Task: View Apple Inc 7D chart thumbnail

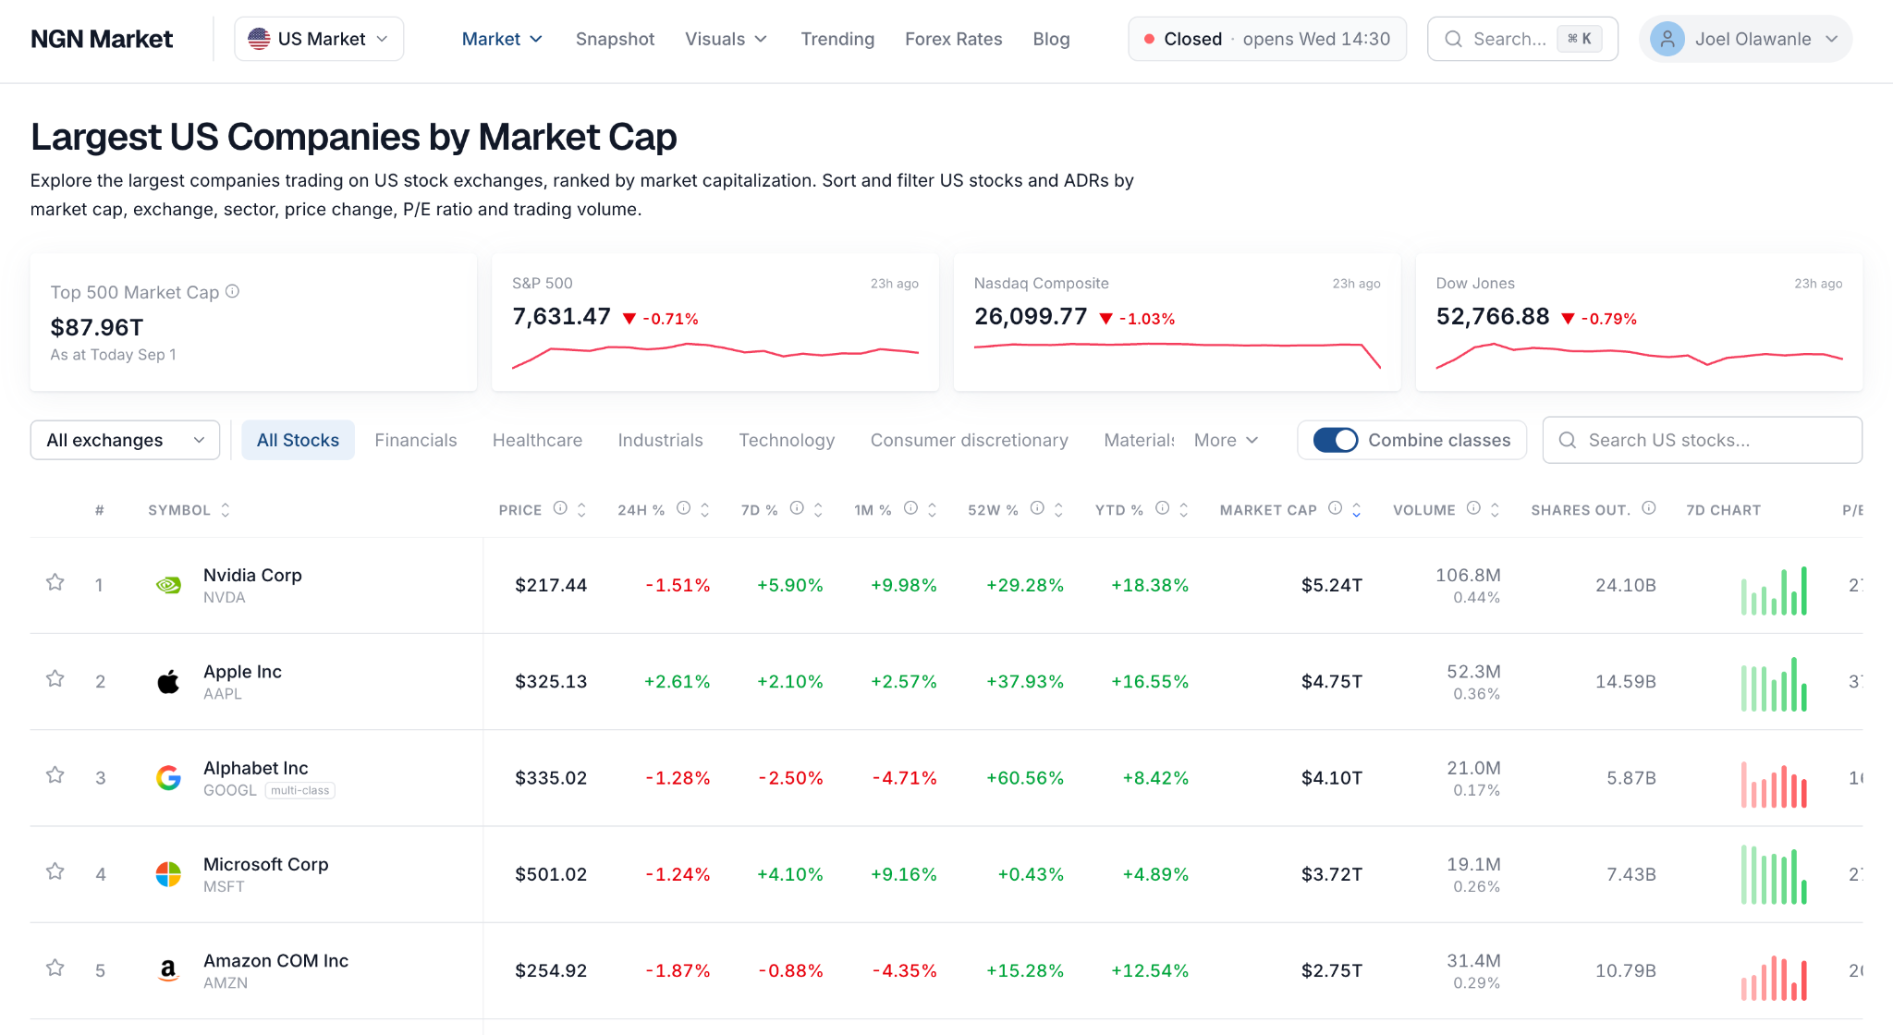Action: coord(1774,684)
